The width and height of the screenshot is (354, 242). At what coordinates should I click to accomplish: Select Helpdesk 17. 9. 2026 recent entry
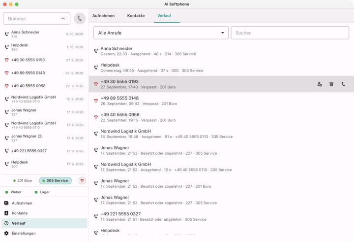click(44, 164)
